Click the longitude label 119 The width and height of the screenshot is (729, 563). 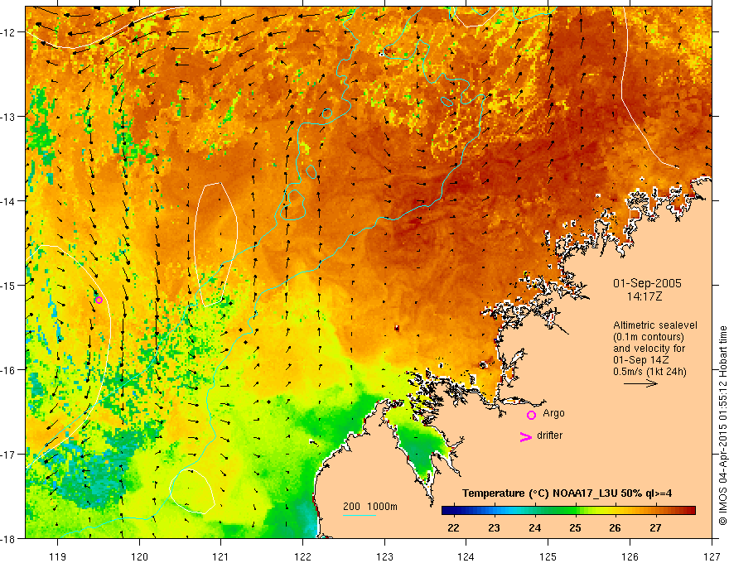58,556
